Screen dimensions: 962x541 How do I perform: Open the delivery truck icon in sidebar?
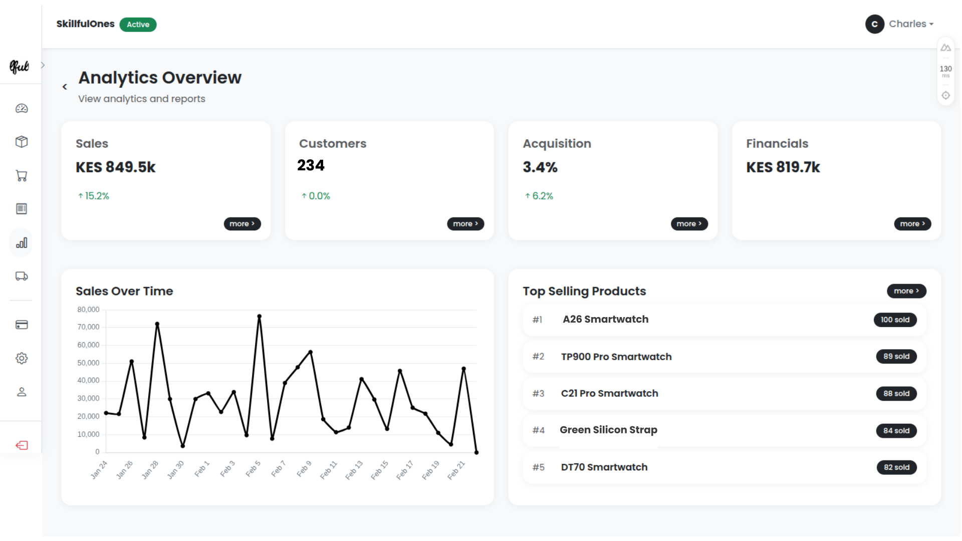coord(21,276)
